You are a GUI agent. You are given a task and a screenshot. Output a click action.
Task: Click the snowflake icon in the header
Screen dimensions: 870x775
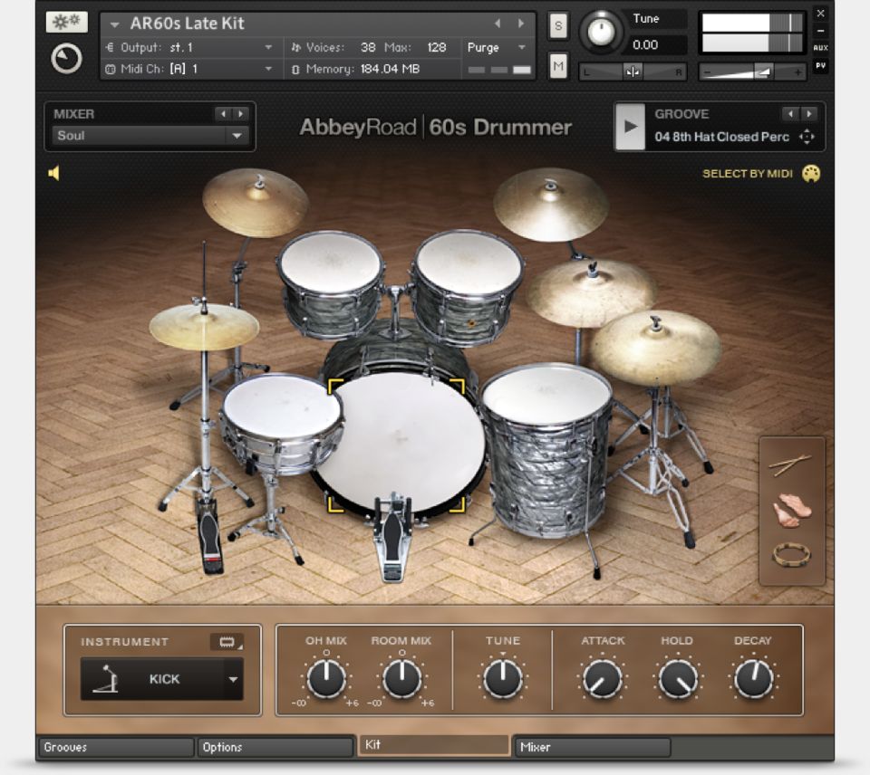click(66, 23)
